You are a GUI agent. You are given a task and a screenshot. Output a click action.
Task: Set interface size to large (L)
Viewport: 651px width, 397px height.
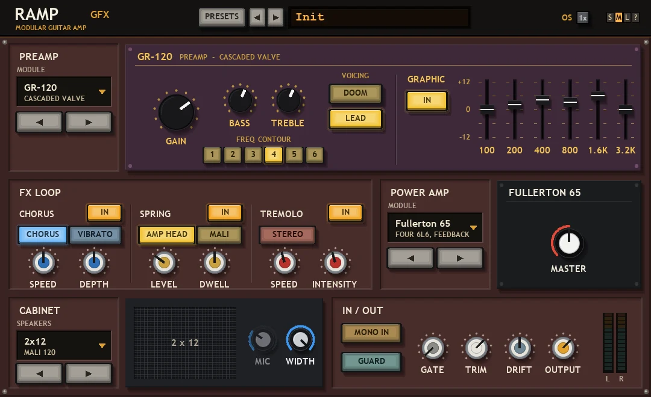[x=627, y=17]
